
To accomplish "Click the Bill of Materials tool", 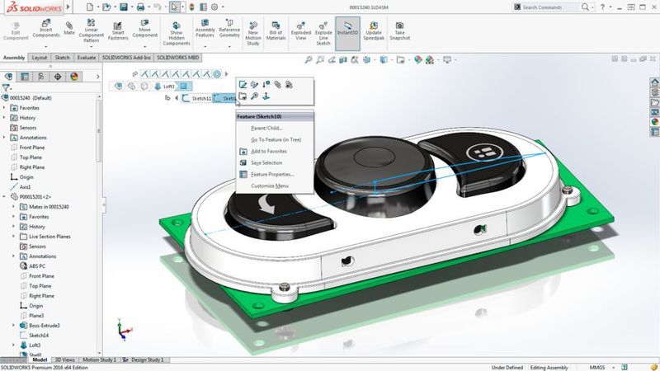I will tap(276, 31).
